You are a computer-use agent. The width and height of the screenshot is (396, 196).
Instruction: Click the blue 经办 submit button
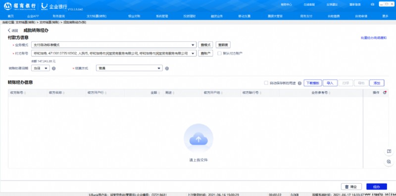pyautogui.click(x=377, y=187)
